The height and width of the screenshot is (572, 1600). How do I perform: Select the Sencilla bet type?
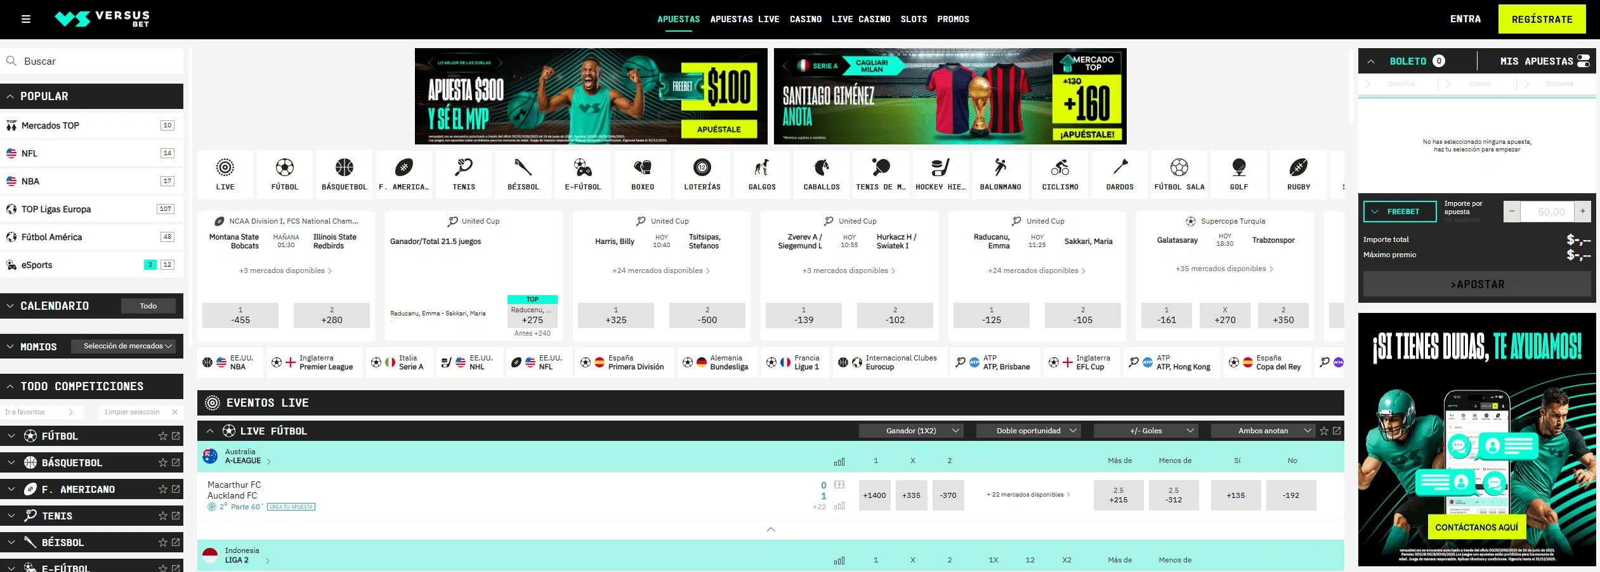coord(1400,84)
